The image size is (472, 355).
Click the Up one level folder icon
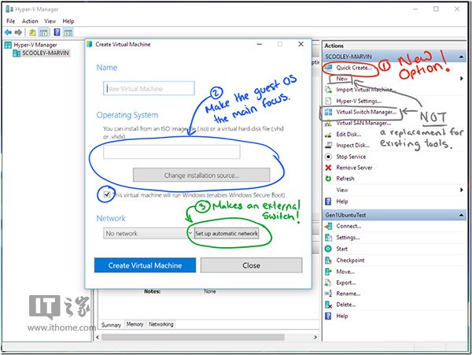pos(32,32)
